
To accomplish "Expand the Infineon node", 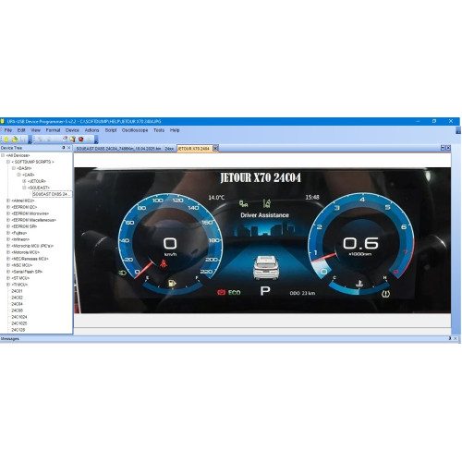I will (8, 239).
